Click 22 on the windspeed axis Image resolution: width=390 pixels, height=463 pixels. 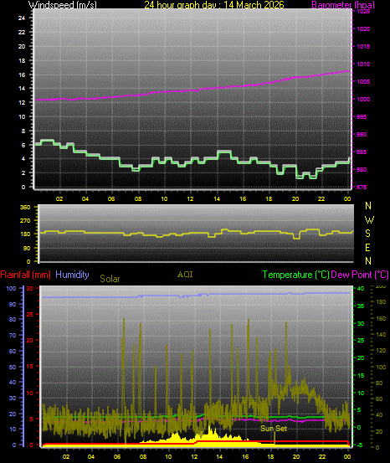pos(22,32)
